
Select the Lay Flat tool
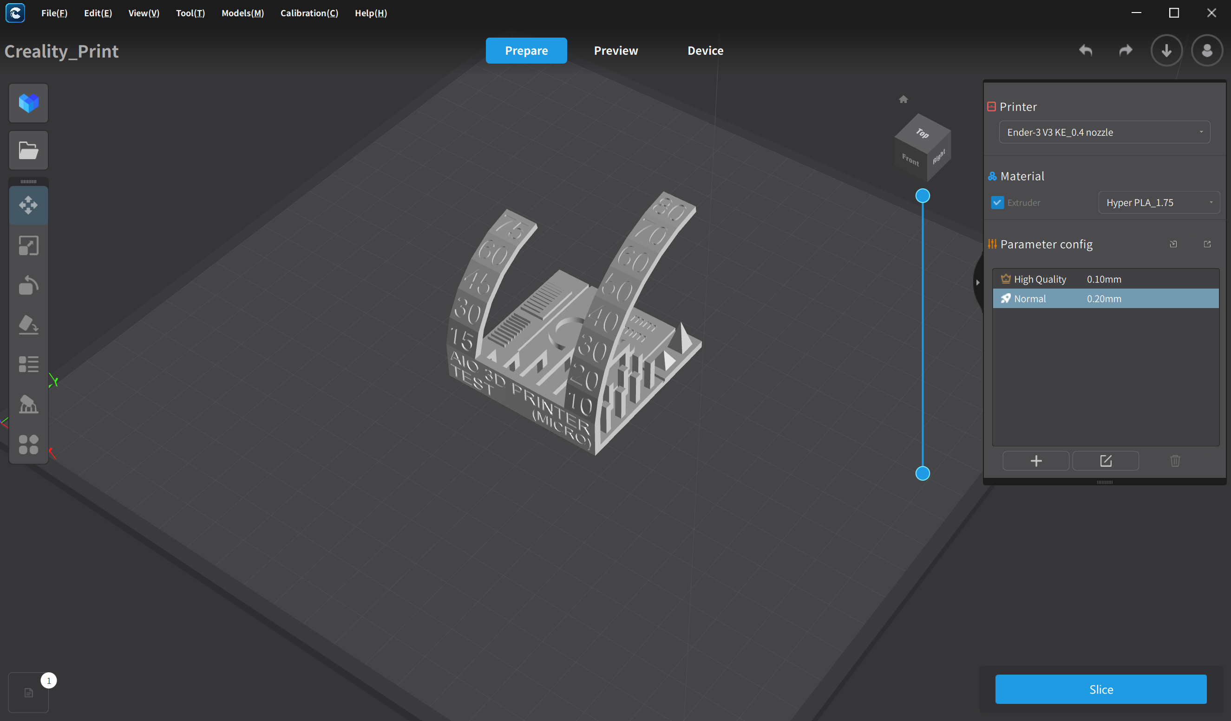point(28,324)
